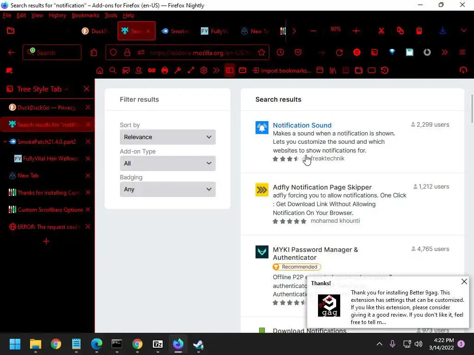Open the settings gear toolbar icon
The image size is (474, 355).
[204, 71]
